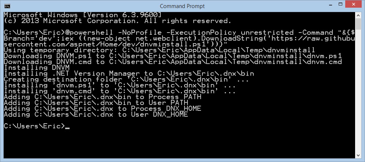The height and width of the screenshot is (162, 365).
Task: Click the "Using temporary directory" output line
Action: pos(159,50)
